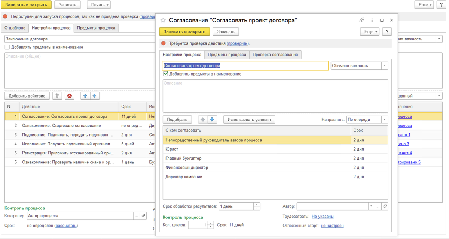Open help with main window ? button
This screenshot has width=449, height=239.
tap(441, 5)
